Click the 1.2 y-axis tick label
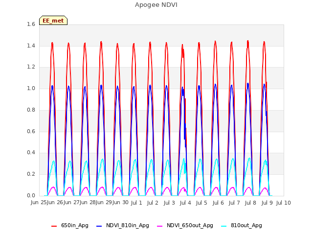The height and width of the screenshot is (235, 313). pos(31,67)
